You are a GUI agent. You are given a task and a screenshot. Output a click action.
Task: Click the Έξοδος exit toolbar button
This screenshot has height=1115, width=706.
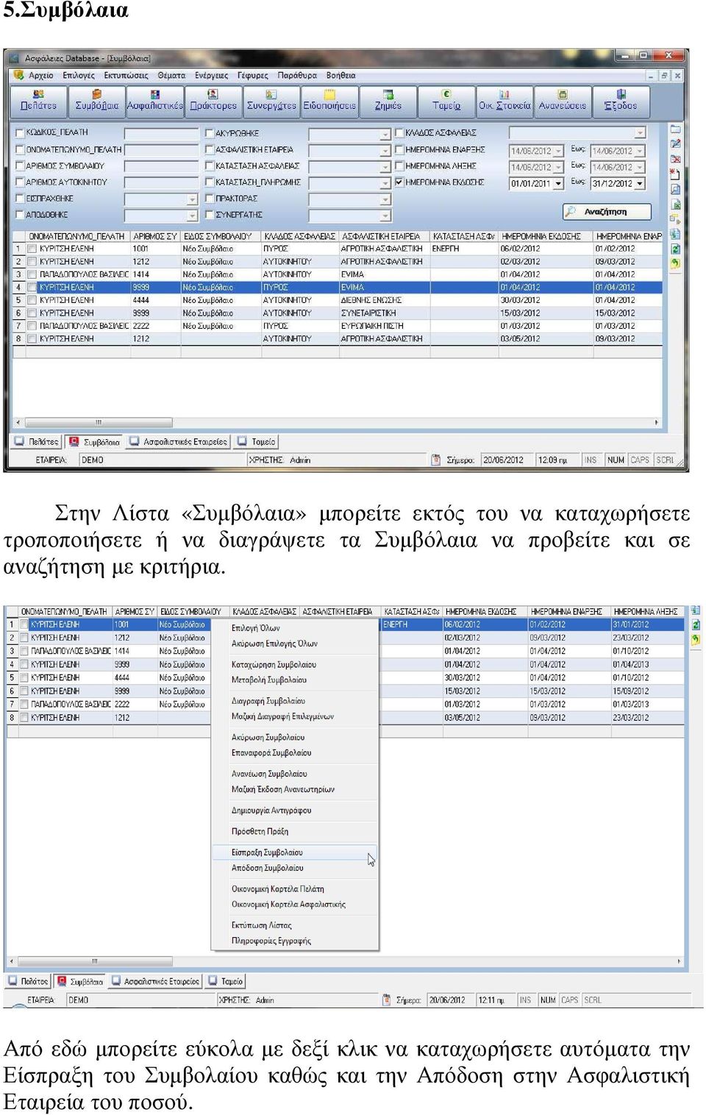pyautogui.click(x=621, y=101)
